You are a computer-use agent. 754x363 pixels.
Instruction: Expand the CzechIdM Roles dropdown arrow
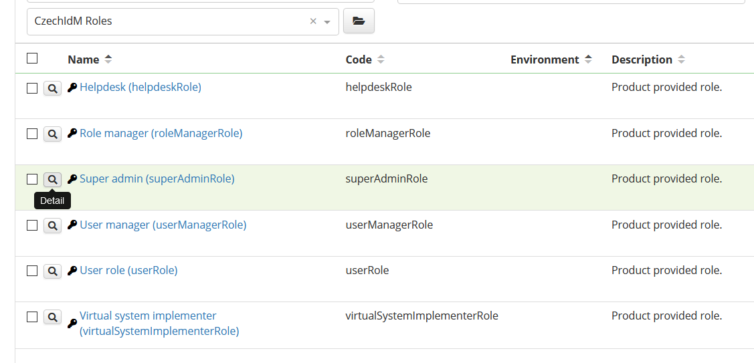click(x=327, y=22)
